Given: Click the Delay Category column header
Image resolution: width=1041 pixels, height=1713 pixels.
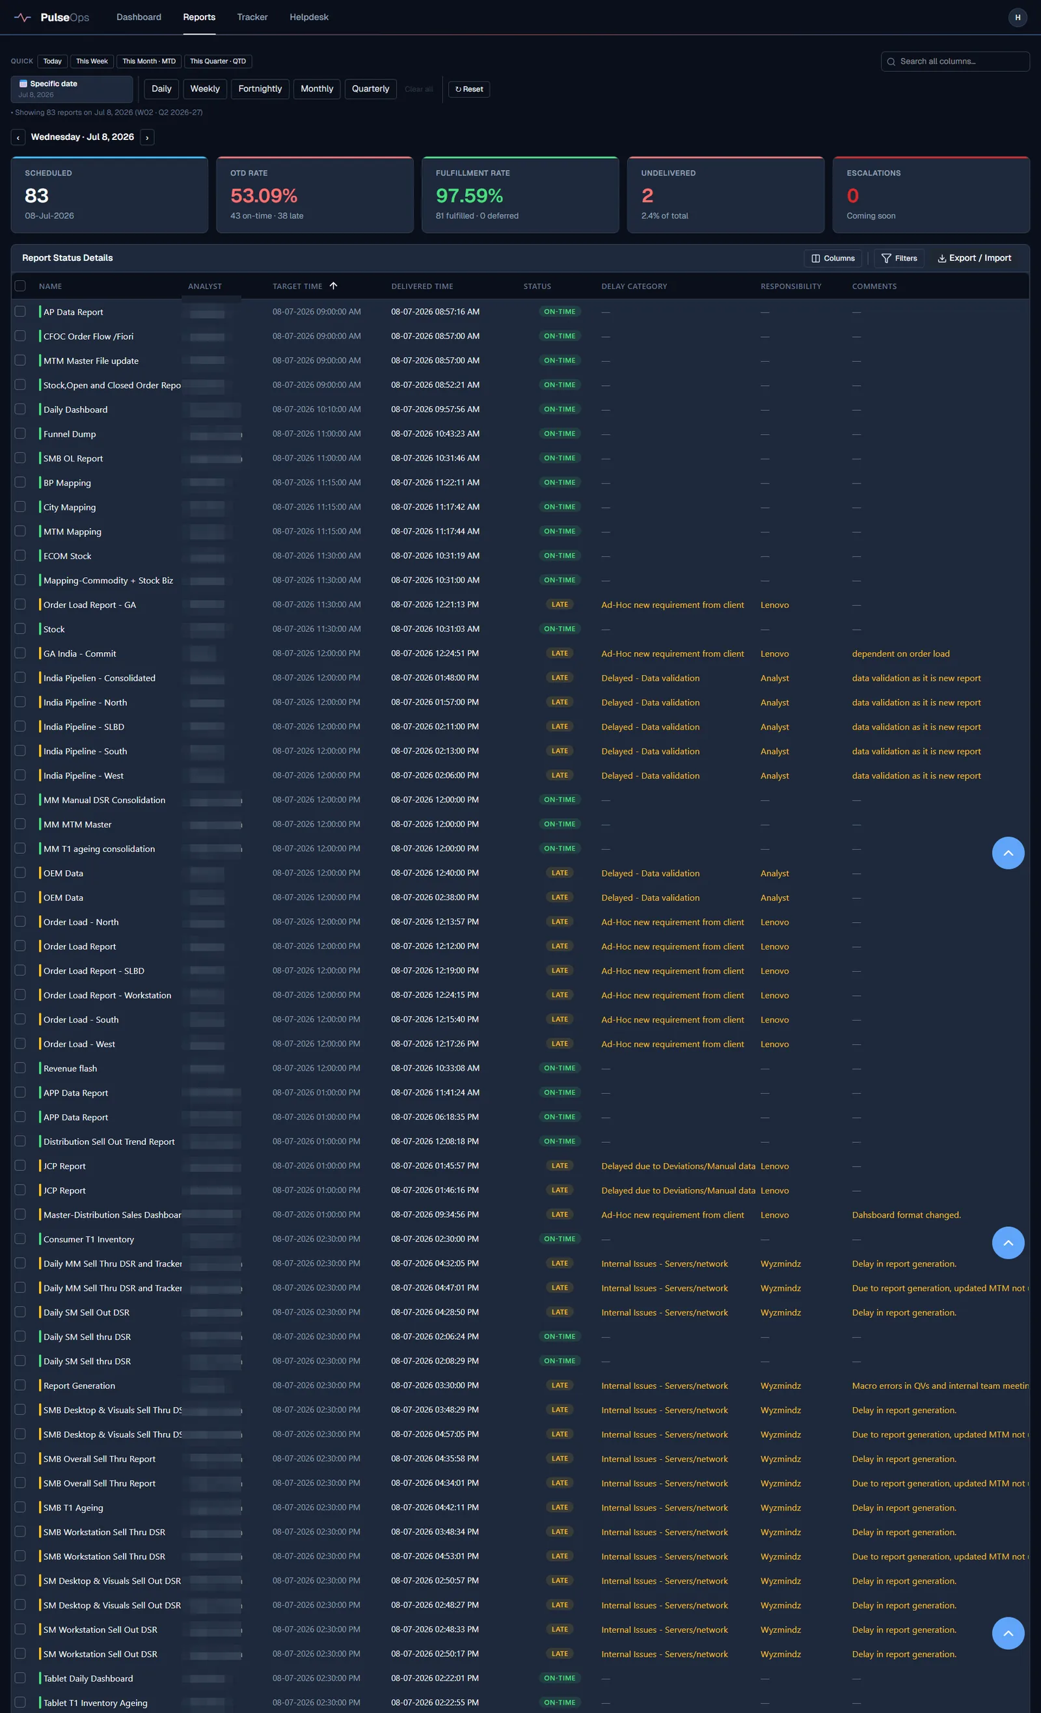Looking at the screenshot, I should (634, 286).
